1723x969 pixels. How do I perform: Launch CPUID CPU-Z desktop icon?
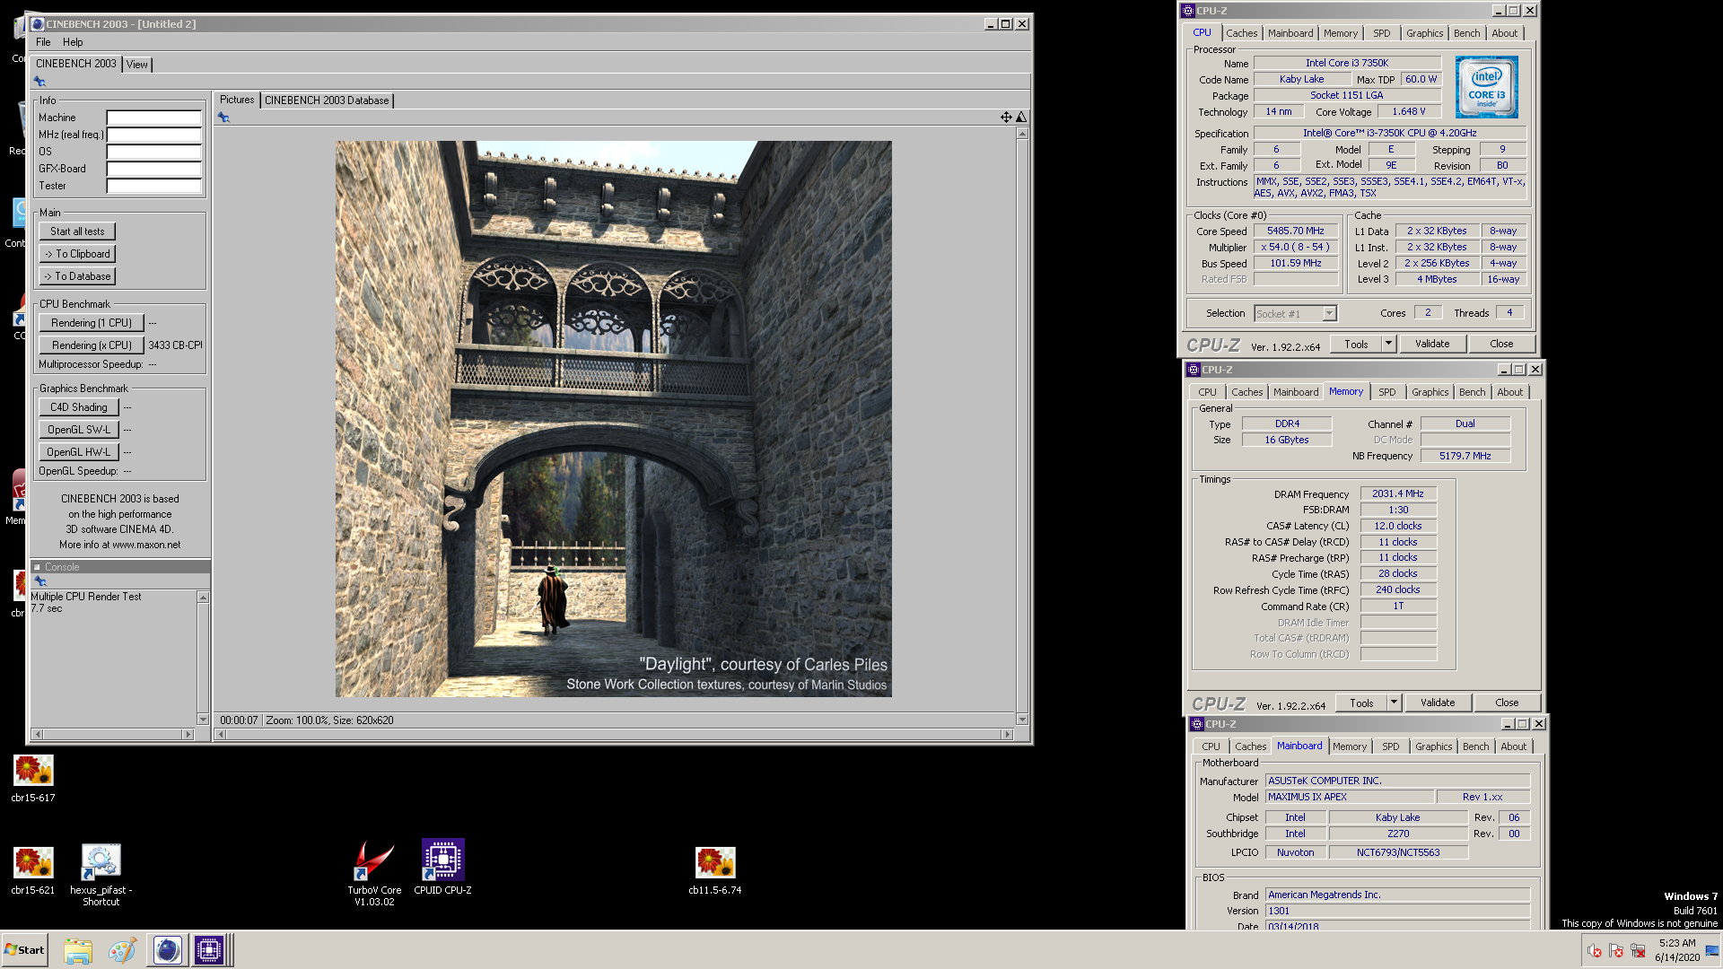[442, 867]
